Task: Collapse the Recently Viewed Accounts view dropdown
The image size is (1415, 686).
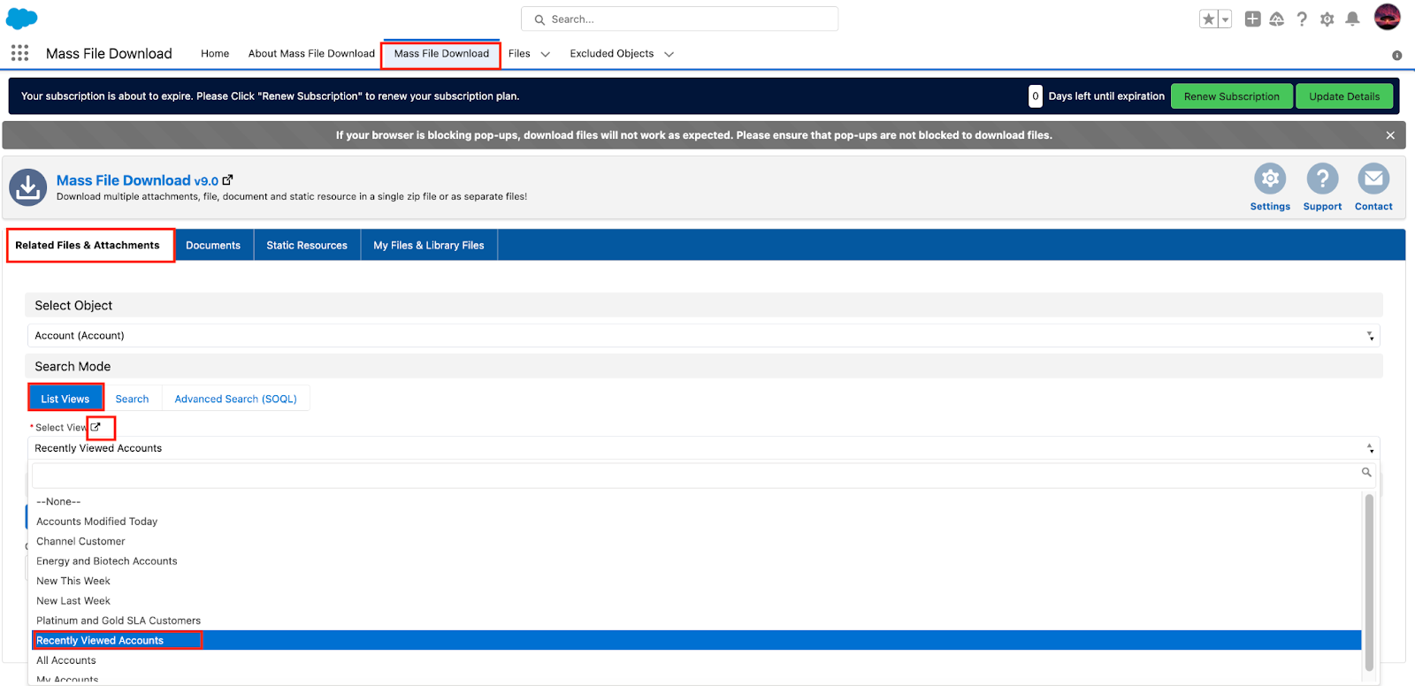Action: click(x=704, y=448)
